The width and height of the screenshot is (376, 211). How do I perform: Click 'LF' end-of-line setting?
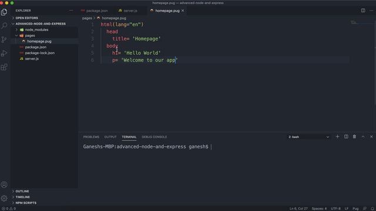click(347, 209)
